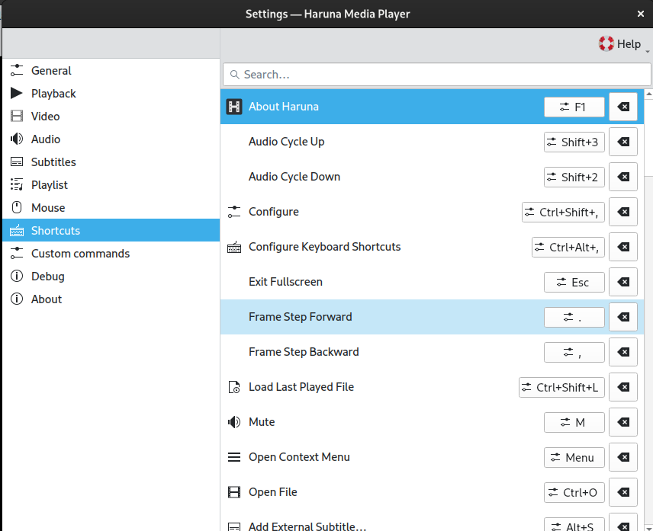Open the Help dropdown menu

point(621,44)
